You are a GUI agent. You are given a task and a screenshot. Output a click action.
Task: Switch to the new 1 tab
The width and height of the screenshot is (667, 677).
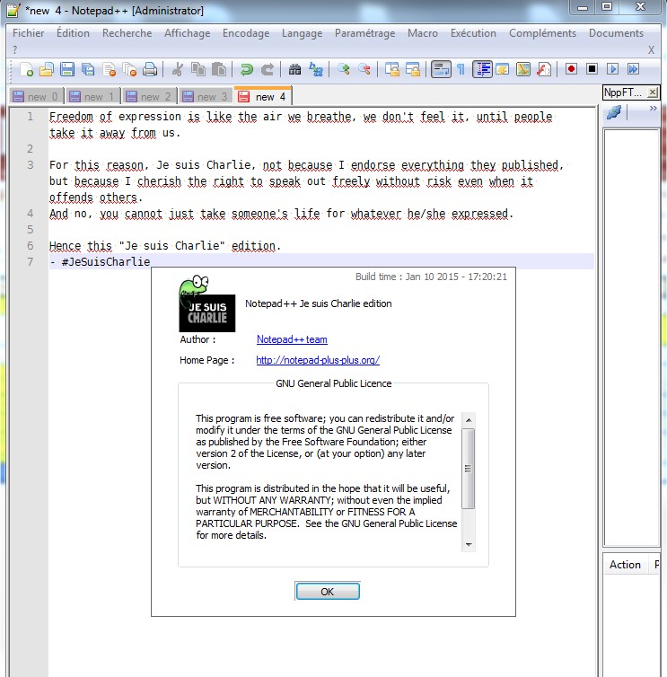pyautogui.click(x=93, y=97)
